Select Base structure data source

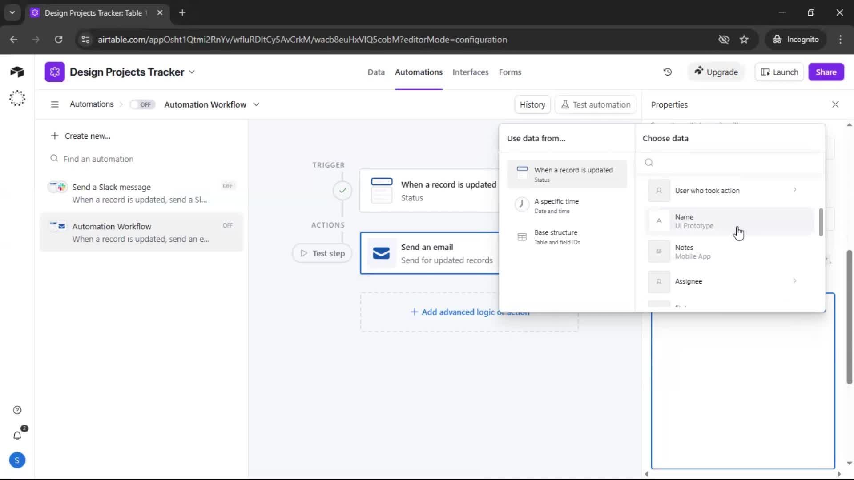[x=567, y=237]
